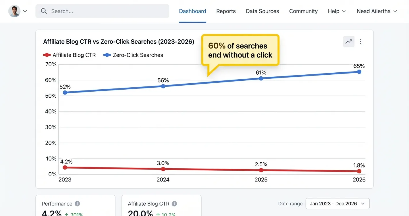Open the Data Sources tab
This screenshot has height=216, width=409.
click(262, 11)
